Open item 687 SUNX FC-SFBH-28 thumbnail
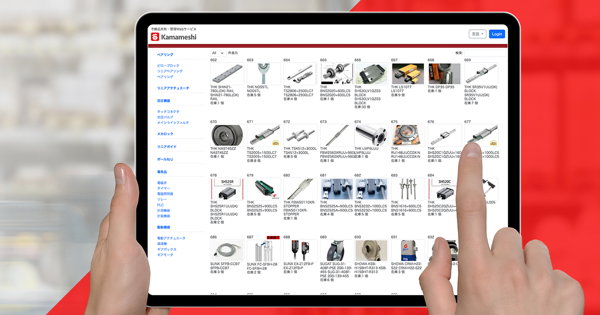The height and width of the screenshot is (315, 600). point(263,250)
